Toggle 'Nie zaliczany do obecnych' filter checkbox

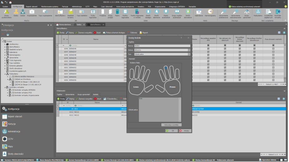point(225,45)
